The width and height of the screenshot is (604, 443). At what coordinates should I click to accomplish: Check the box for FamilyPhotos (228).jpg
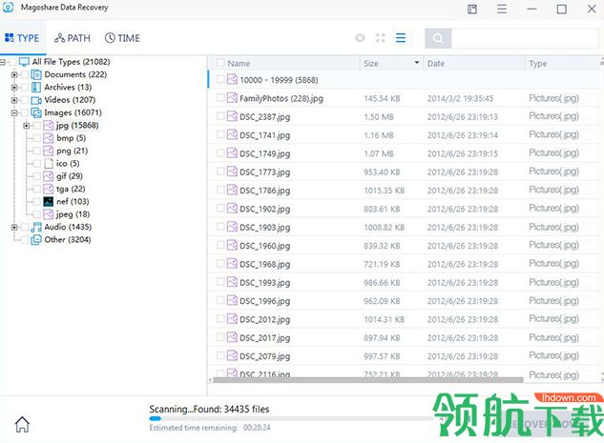[220, 98]
